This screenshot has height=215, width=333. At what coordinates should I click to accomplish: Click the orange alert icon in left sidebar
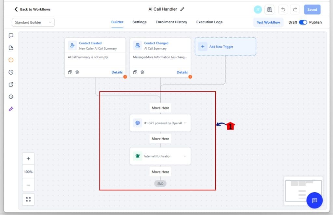[x=11, y=60]
